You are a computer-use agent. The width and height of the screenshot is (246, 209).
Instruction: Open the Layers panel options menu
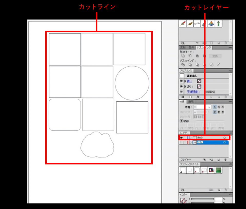(x=230, y=133)
